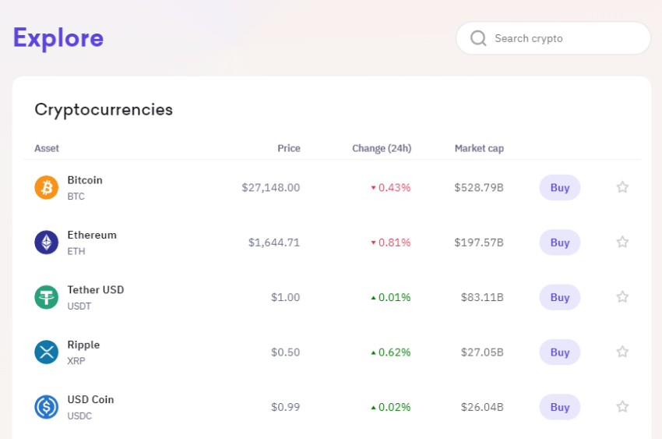The image size is (662, 439).
Task: Sort by the Price column header
Action: [x=289, y=148]
